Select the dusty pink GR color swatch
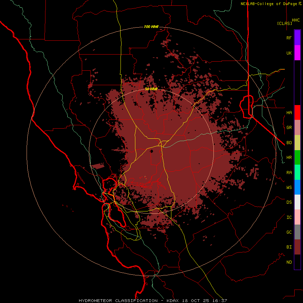 click(x=297, y=128)
